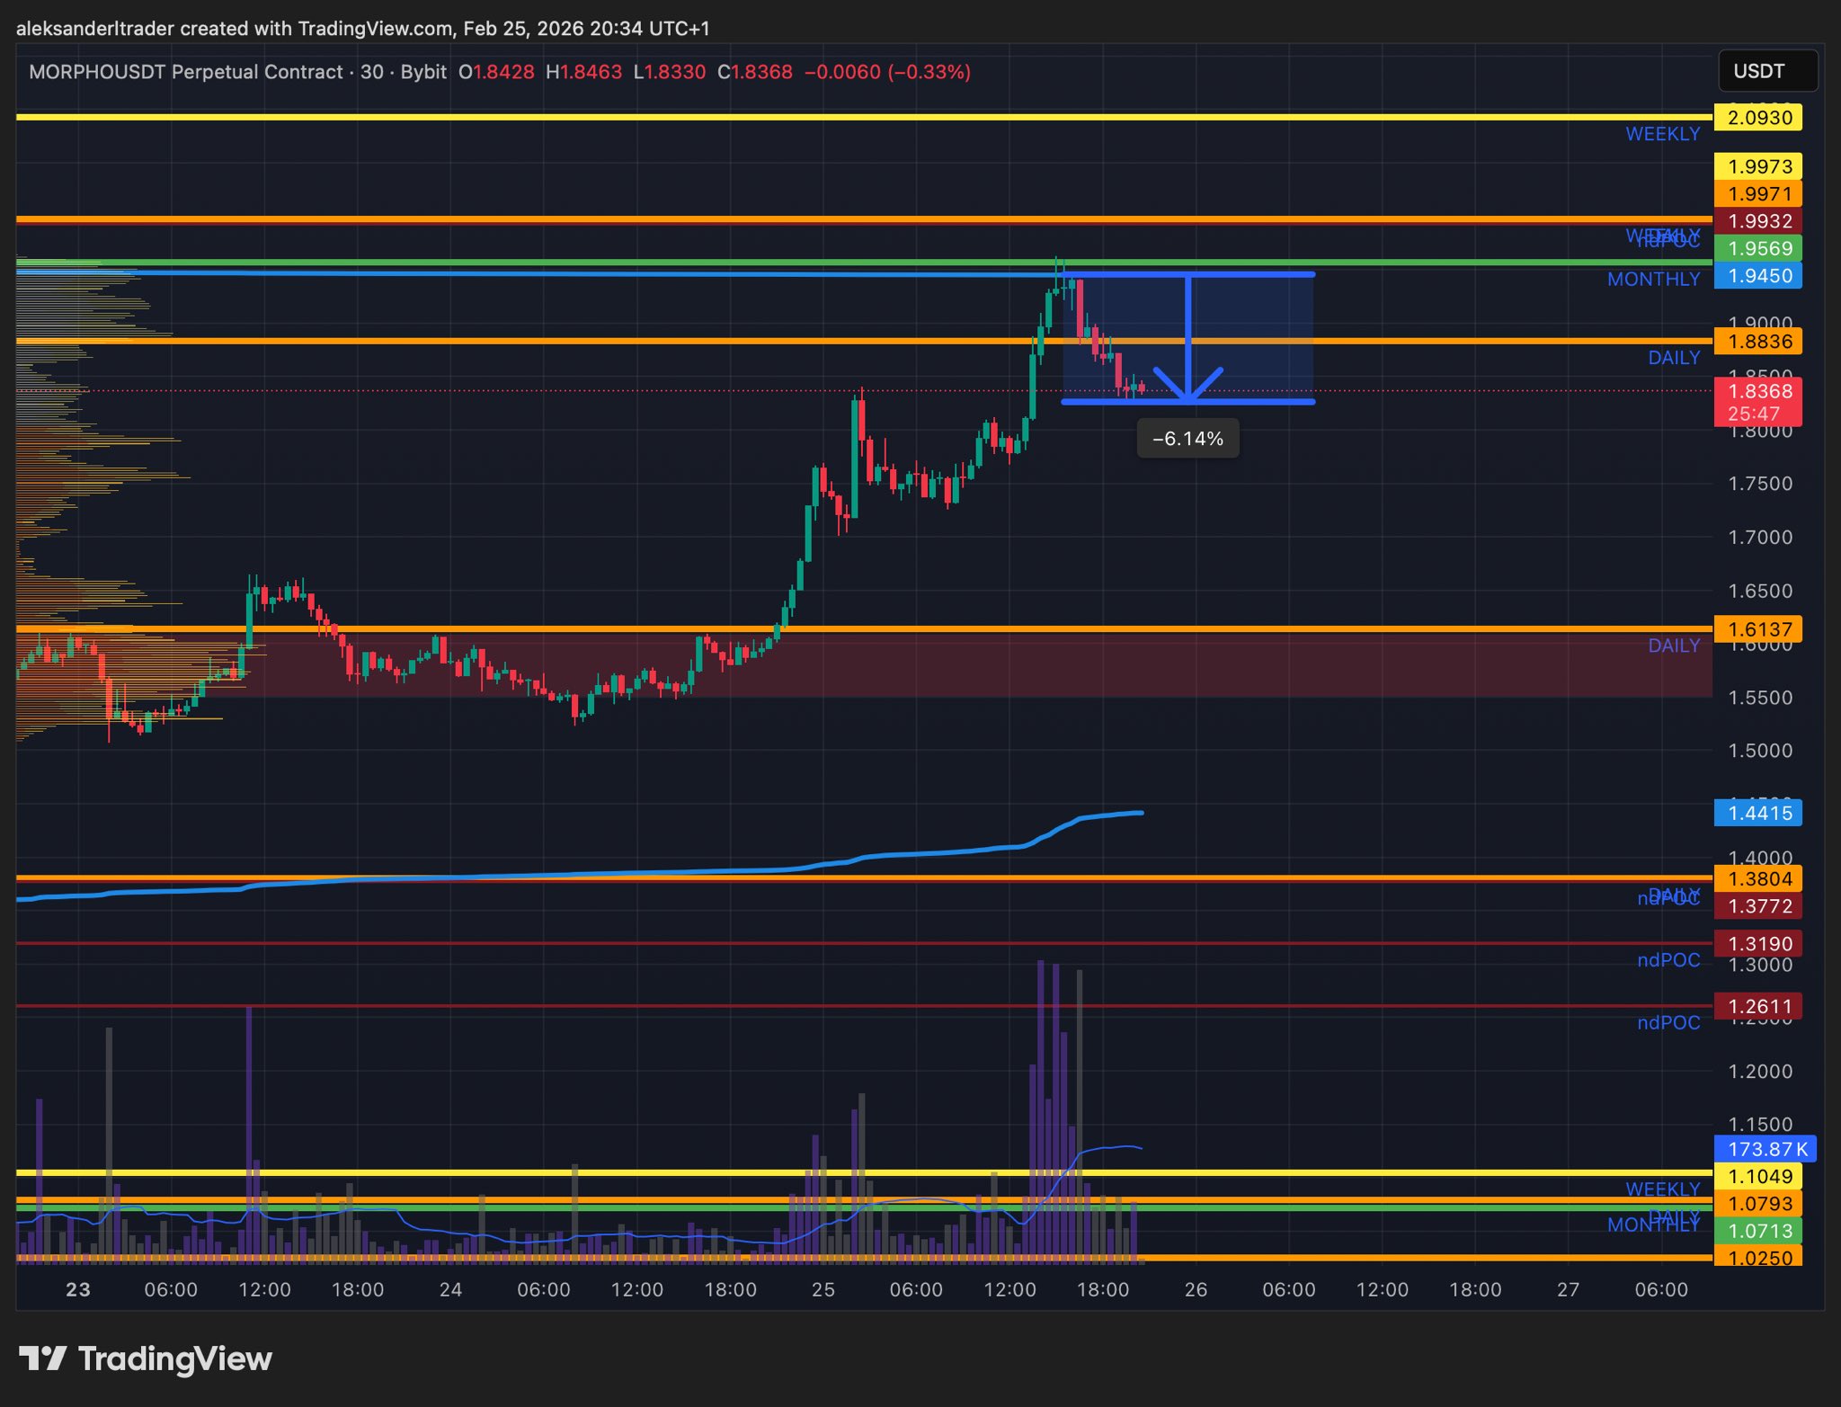Select the -6.14% price range label
Screen dimensions: 1841x1407
point(1187,439)
